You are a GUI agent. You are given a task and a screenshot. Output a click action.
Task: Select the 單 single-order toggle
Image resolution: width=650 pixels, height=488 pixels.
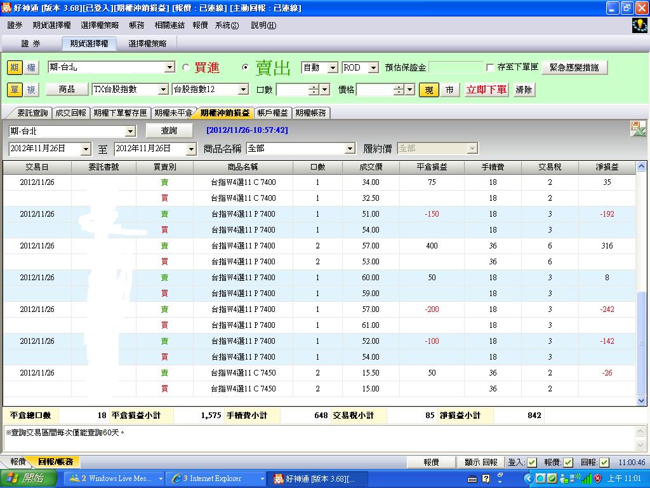15,89
